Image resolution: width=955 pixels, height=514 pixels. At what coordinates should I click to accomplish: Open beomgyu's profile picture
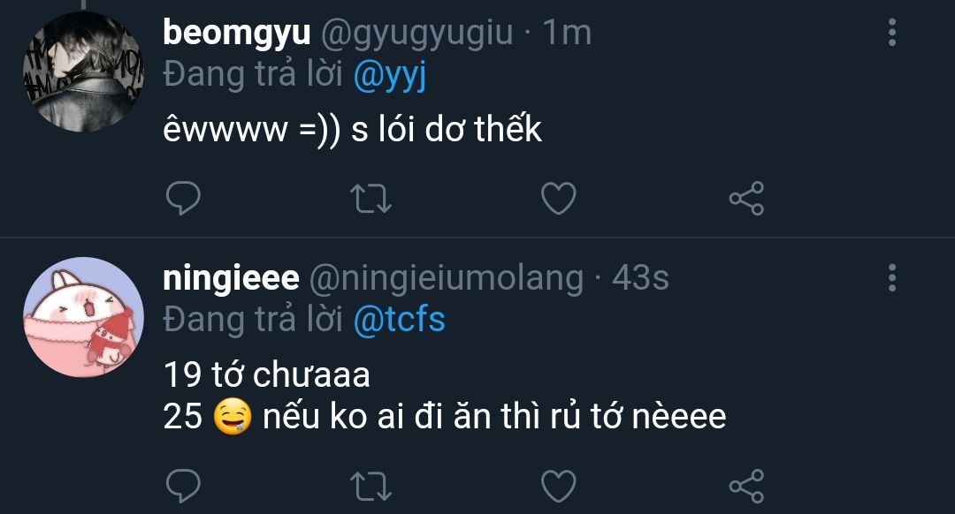pyautogui.click(x=81, y=72)
